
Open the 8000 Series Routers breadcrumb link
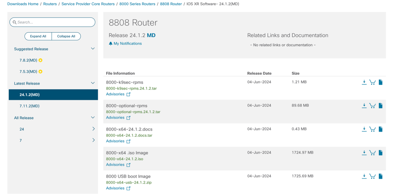click(138, 4)
